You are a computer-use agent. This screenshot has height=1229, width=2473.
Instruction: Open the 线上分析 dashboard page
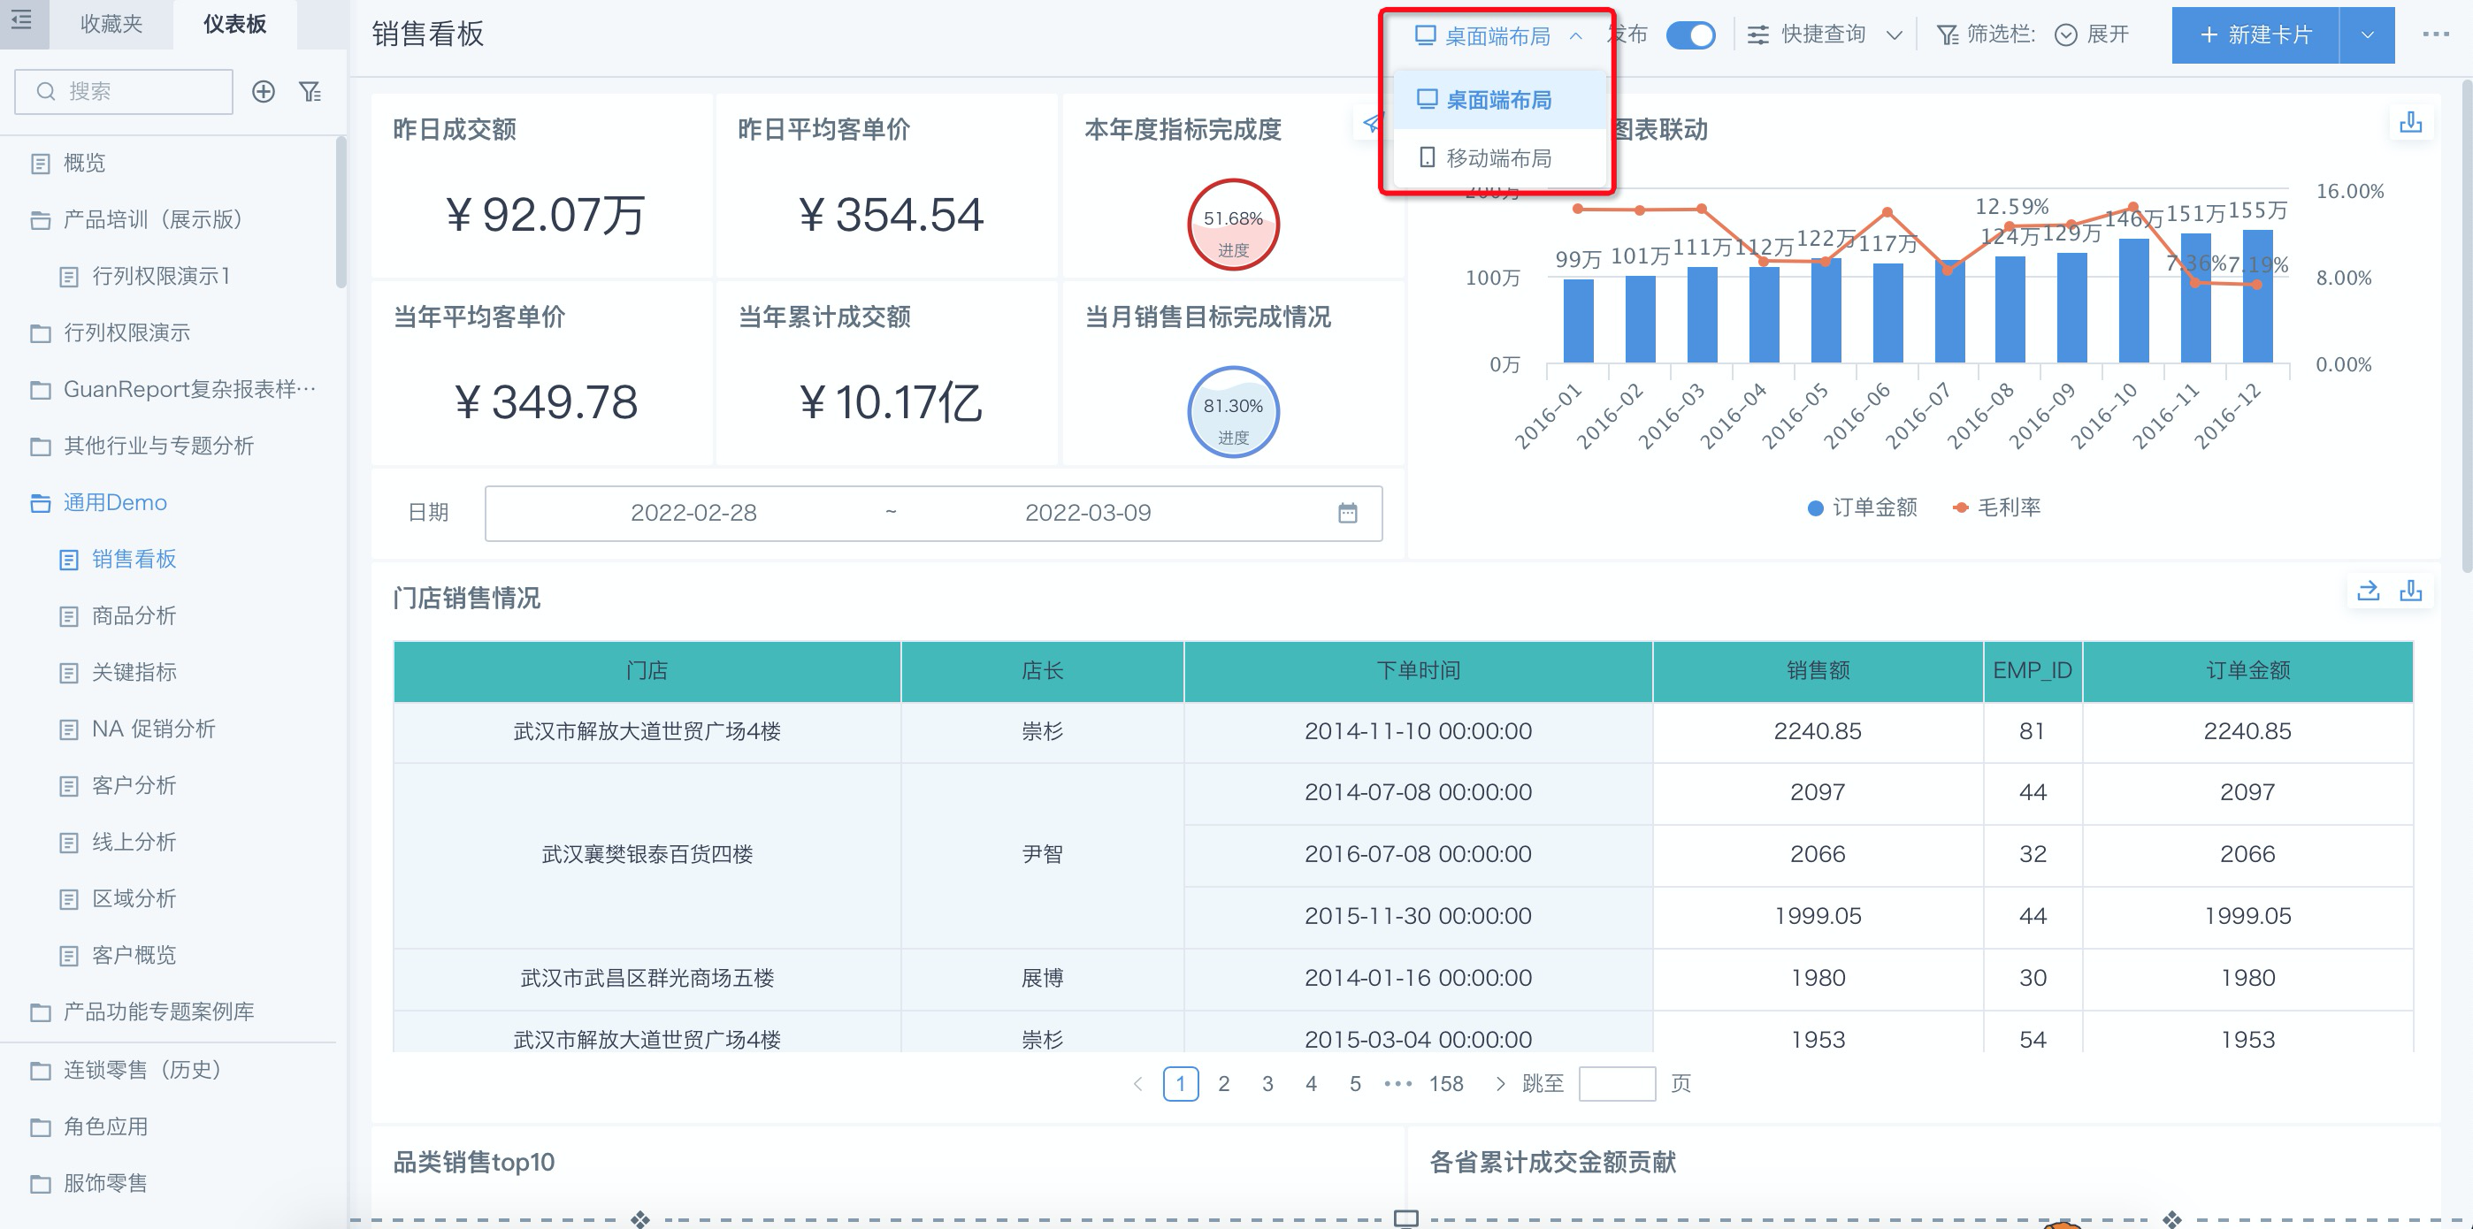(x=134, y=843)
